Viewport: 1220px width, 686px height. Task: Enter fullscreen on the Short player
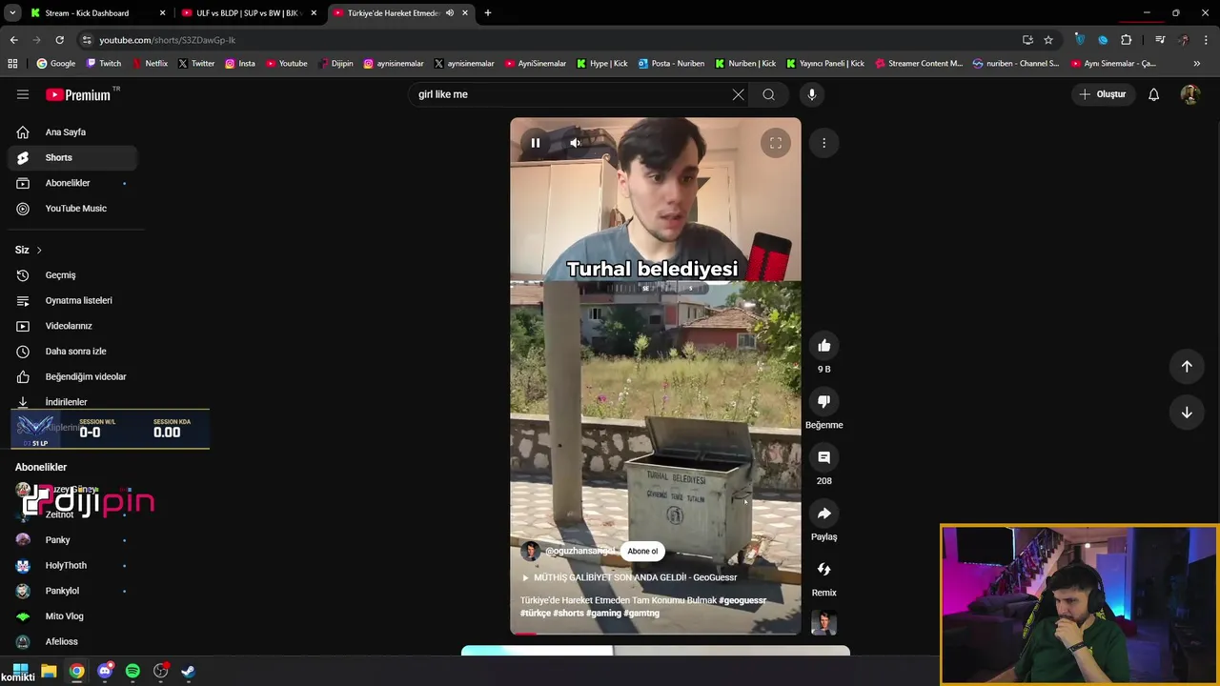pos(776,143)
